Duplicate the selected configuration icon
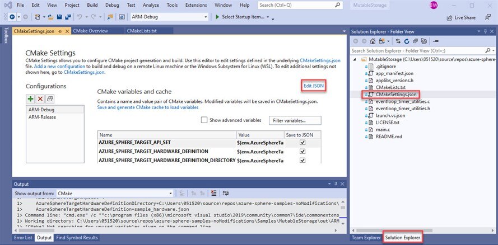Viewport: 498px width, 245px height. 50,98
